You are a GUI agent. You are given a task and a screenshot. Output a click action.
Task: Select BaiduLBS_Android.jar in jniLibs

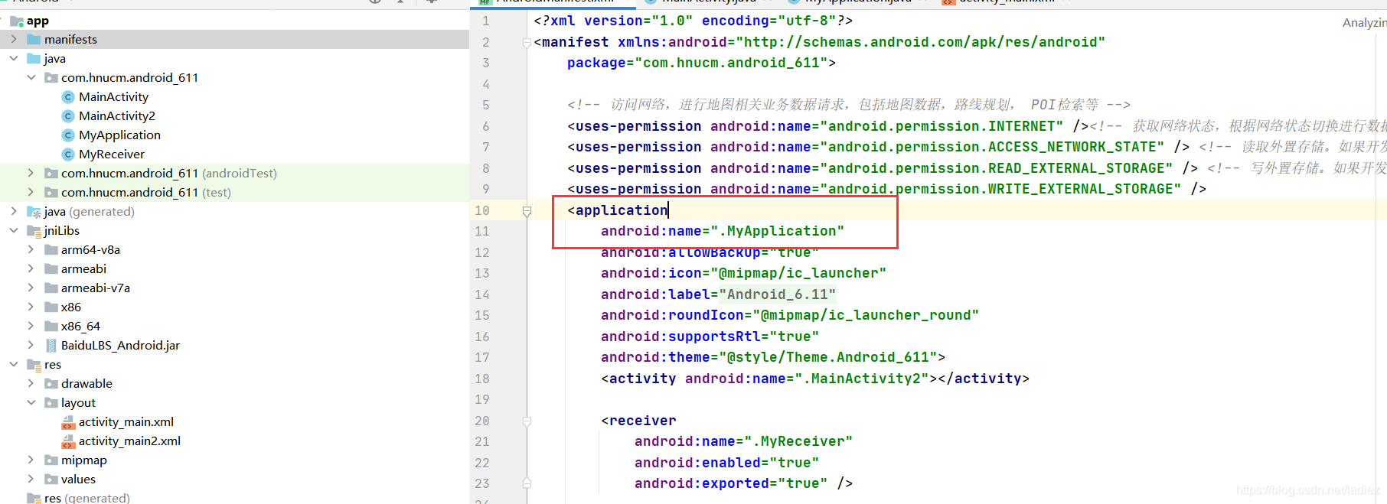click(x=120, y=345)
